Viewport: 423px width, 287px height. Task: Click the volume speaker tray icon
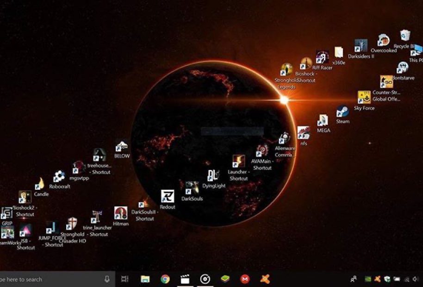point(415,279)
